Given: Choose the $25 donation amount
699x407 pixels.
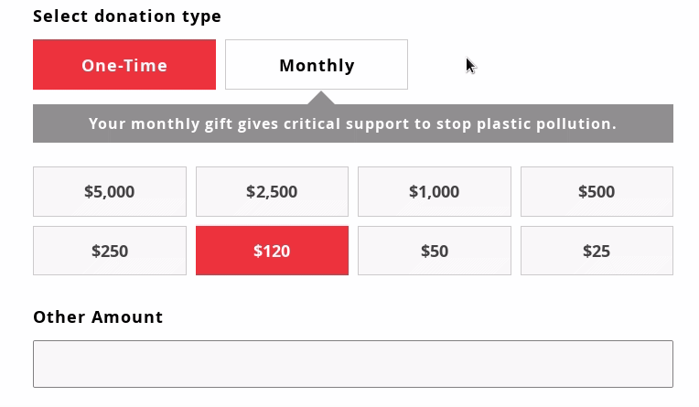Looking at the screenshot, I should pyautogui.click(x=597, y=251).
